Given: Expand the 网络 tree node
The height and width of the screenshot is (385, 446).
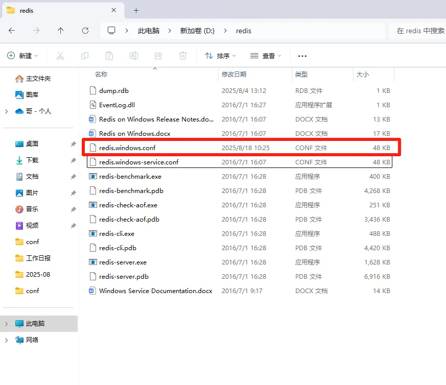Looking at the screenshot, I should tap(7, 340).
